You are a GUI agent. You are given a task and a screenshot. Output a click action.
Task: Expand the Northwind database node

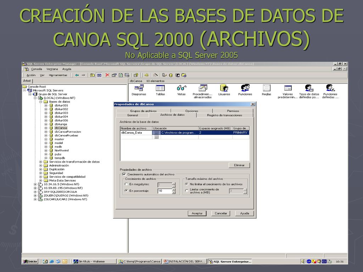pyautogui.click(x=46, y=150)
